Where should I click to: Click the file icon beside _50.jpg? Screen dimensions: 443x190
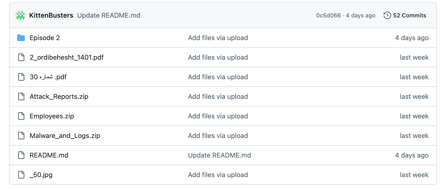pyautogui.click(x=21, y=175)
